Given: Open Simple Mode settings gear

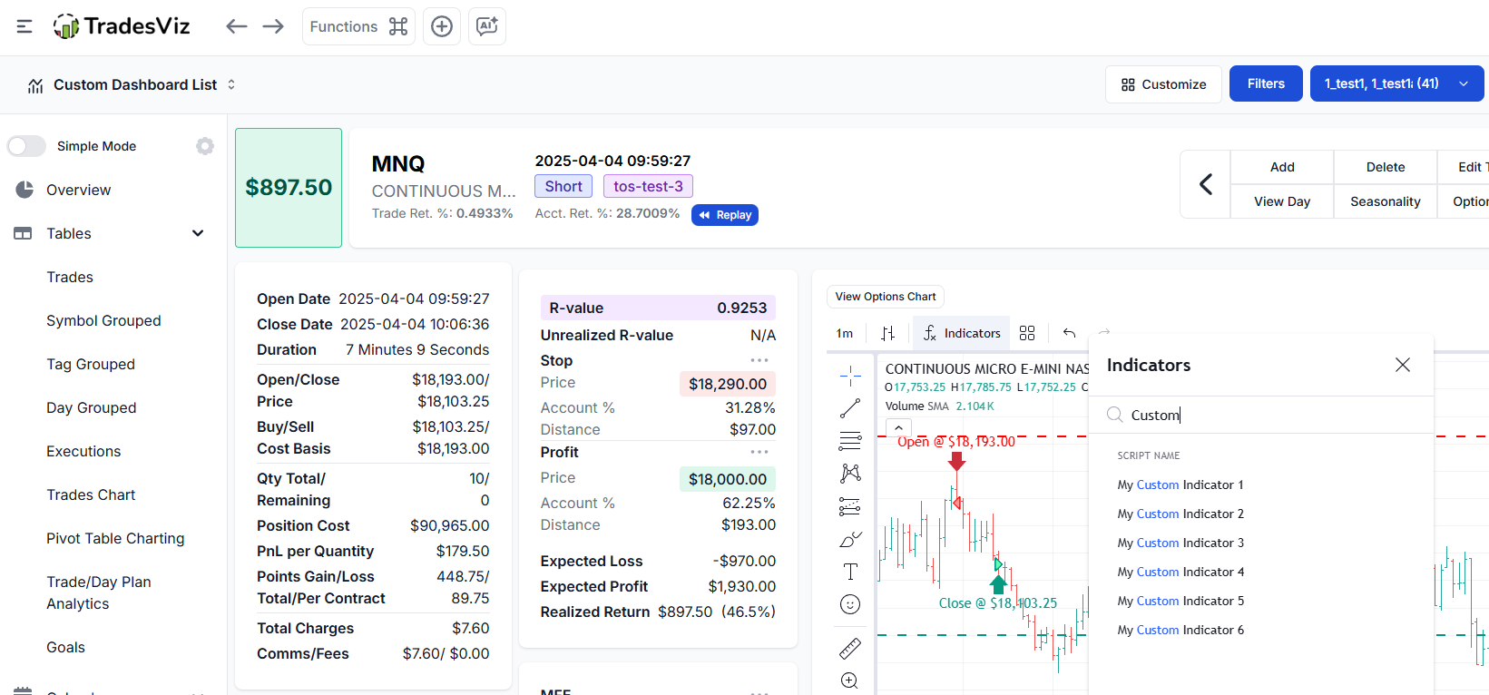Looking at the screenshot, I should pyautogui.click(x=205, y=146).
